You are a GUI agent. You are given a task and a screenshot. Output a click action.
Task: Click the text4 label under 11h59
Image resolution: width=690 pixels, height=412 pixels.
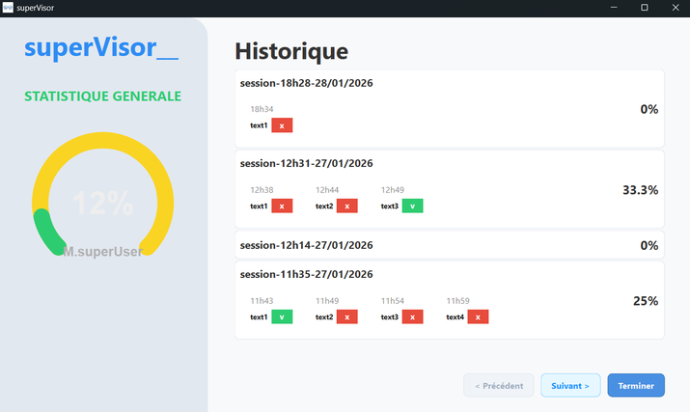tap(455, 316)
